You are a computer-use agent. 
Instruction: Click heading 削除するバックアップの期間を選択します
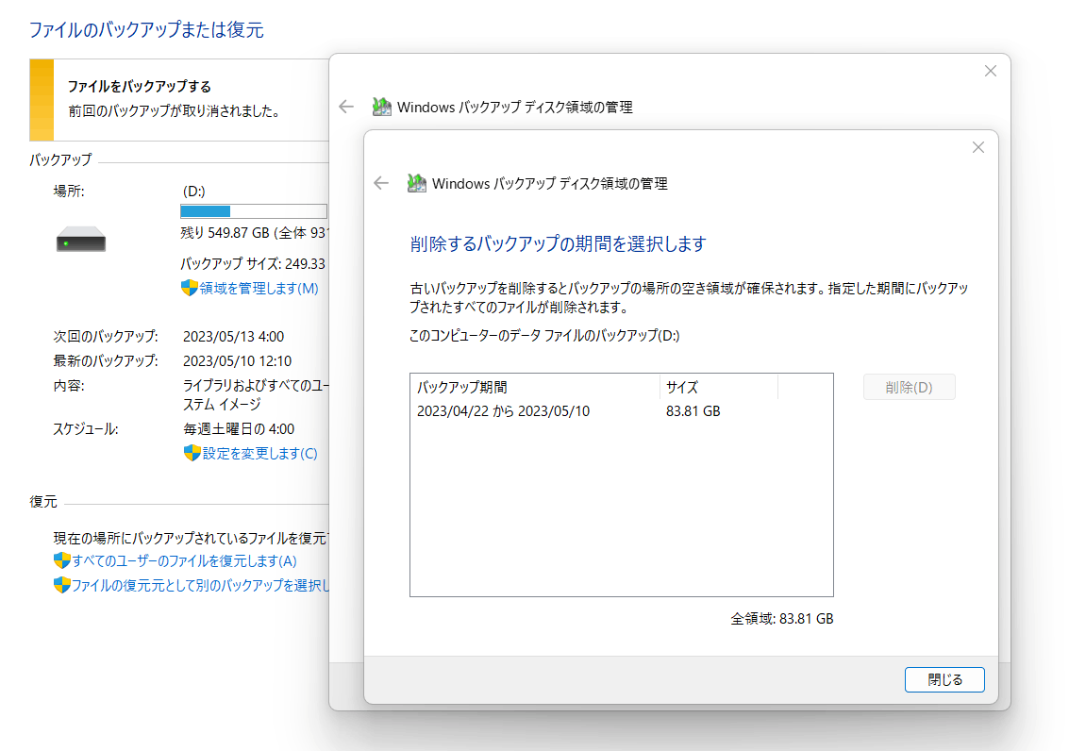pyautogui.click(x=558, y=244)
